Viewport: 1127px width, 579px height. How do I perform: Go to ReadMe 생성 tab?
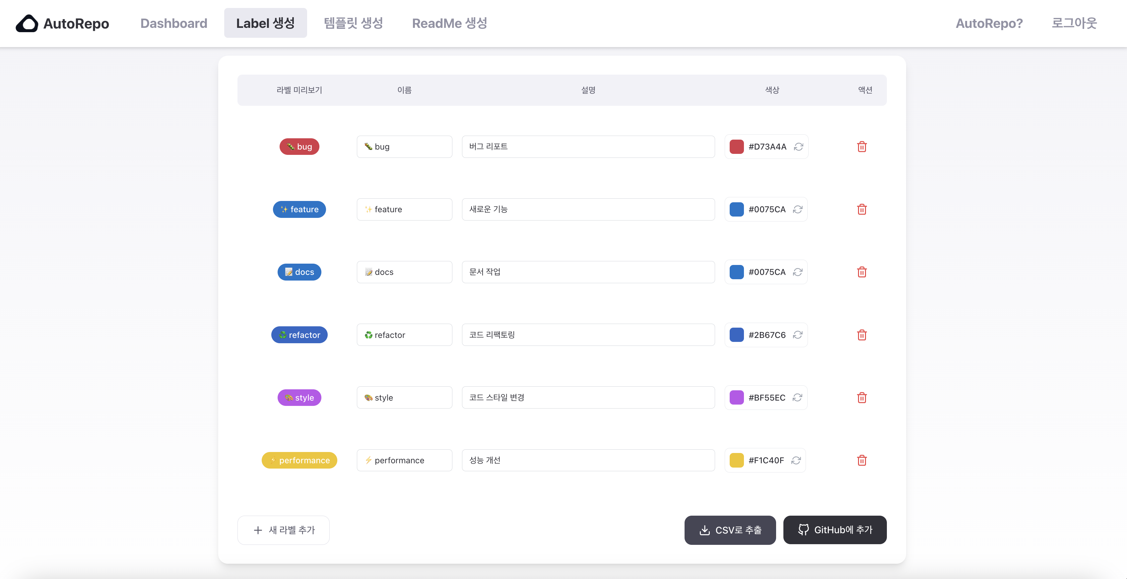449,23
